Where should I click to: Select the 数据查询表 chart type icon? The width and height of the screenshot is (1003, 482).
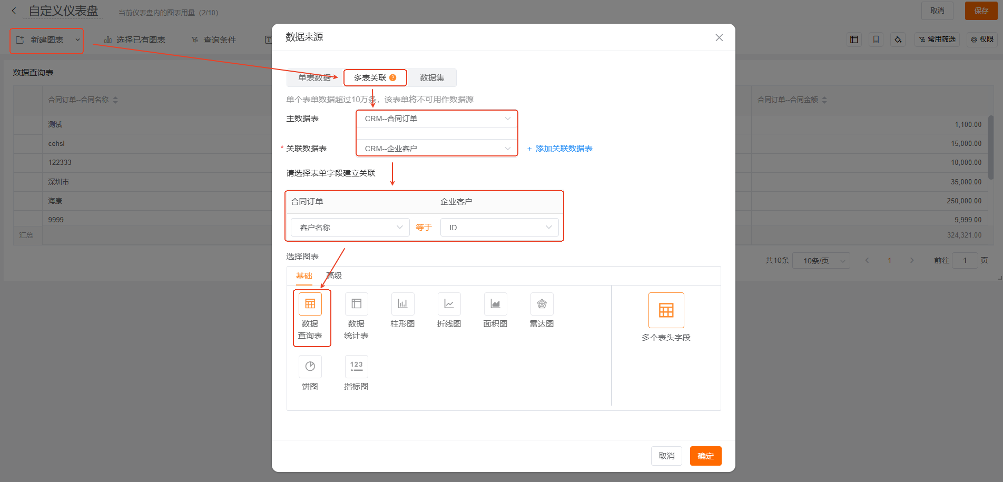[x=310, y=304]
